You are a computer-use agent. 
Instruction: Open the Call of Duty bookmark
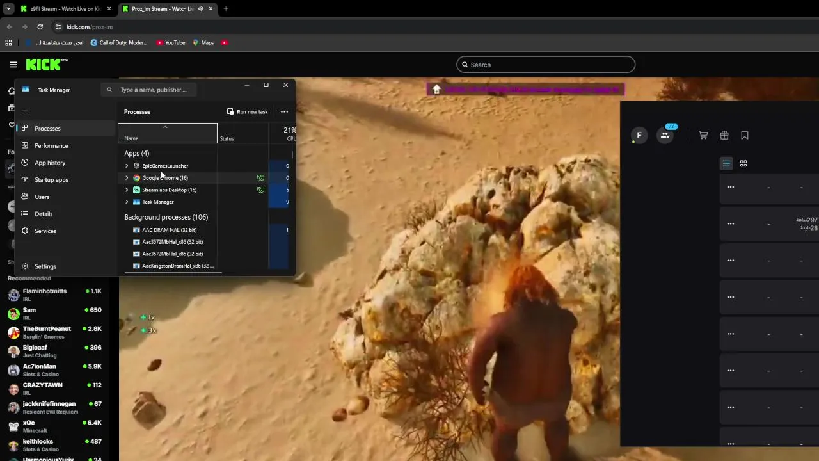click(119, 43)
